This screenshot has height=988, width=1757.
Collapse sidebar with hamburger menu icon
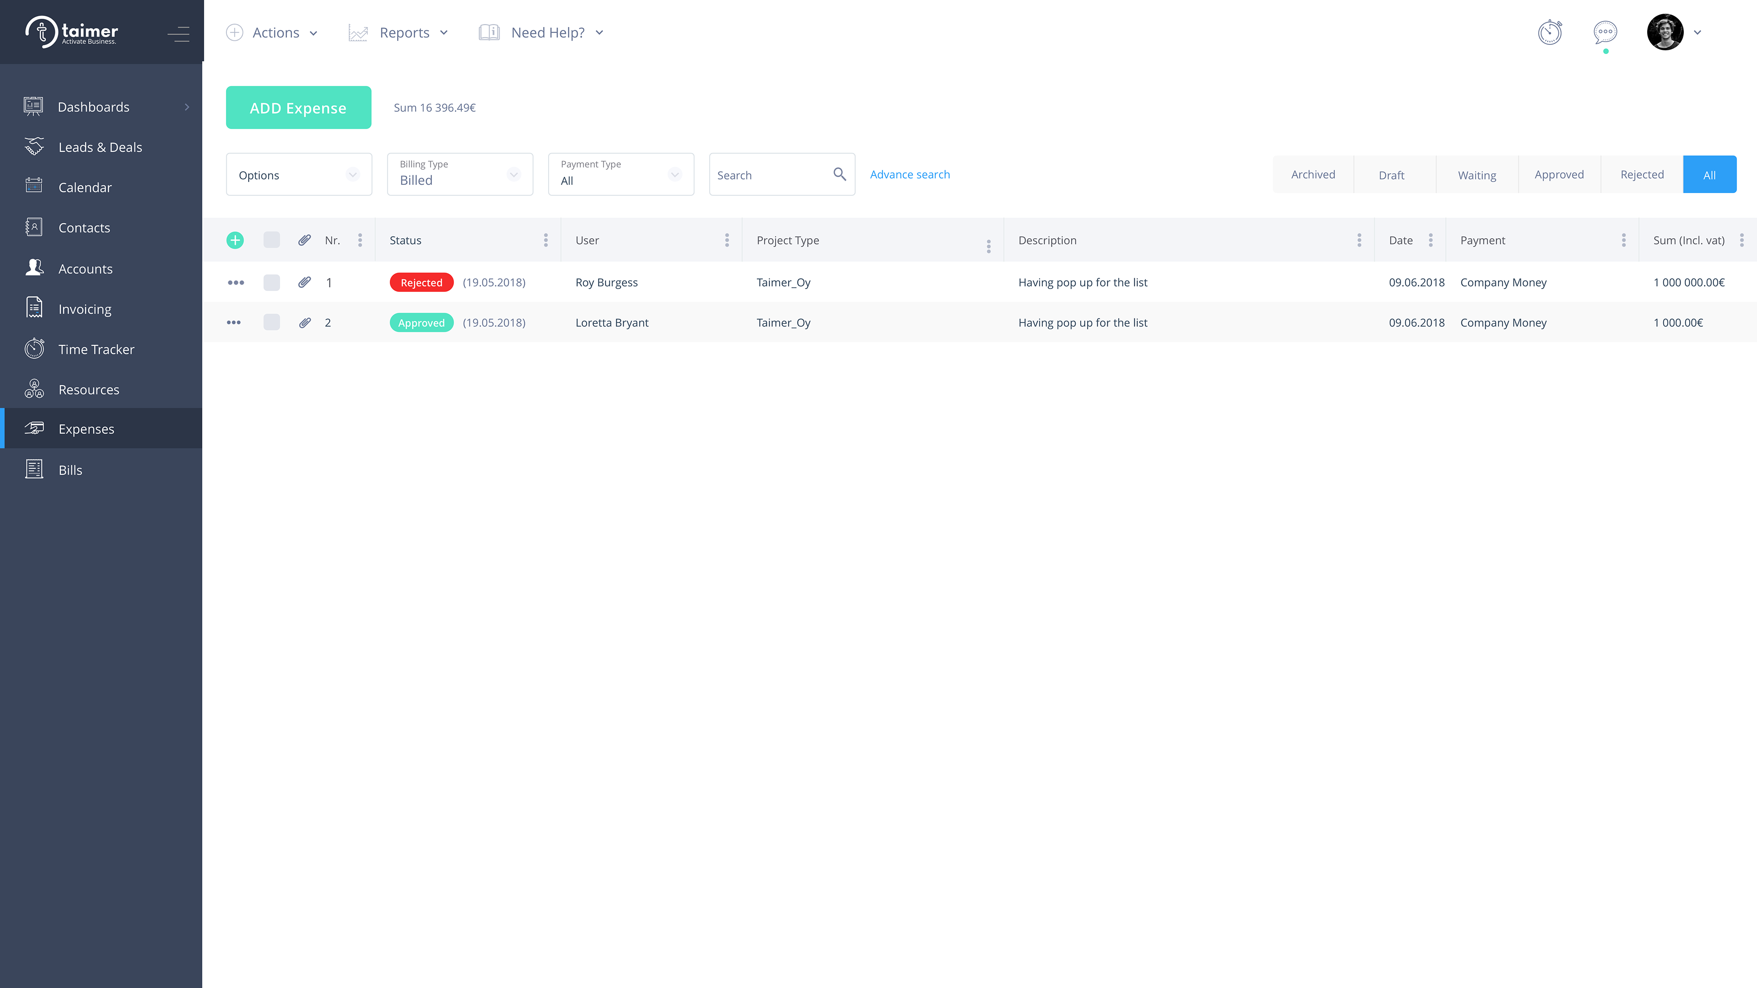point(179,33)
